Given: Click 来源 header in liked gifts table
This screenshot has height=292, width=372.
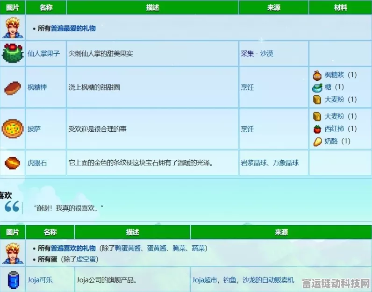Looking at the screenshot, I should pyautogui.click(x=281, y=232).
